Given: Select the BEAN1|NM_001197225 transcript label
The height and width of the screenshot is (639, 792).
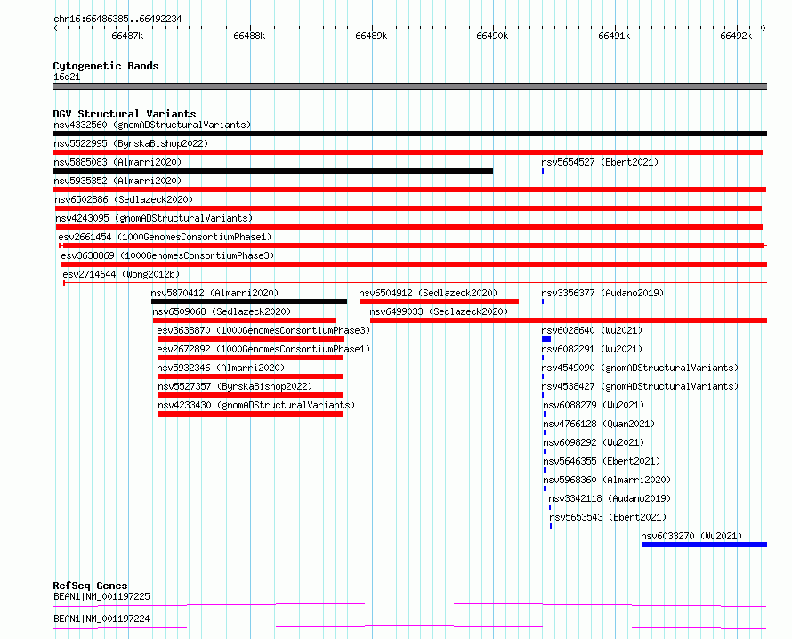Looking at the screenshot, I should coord(101,596).
